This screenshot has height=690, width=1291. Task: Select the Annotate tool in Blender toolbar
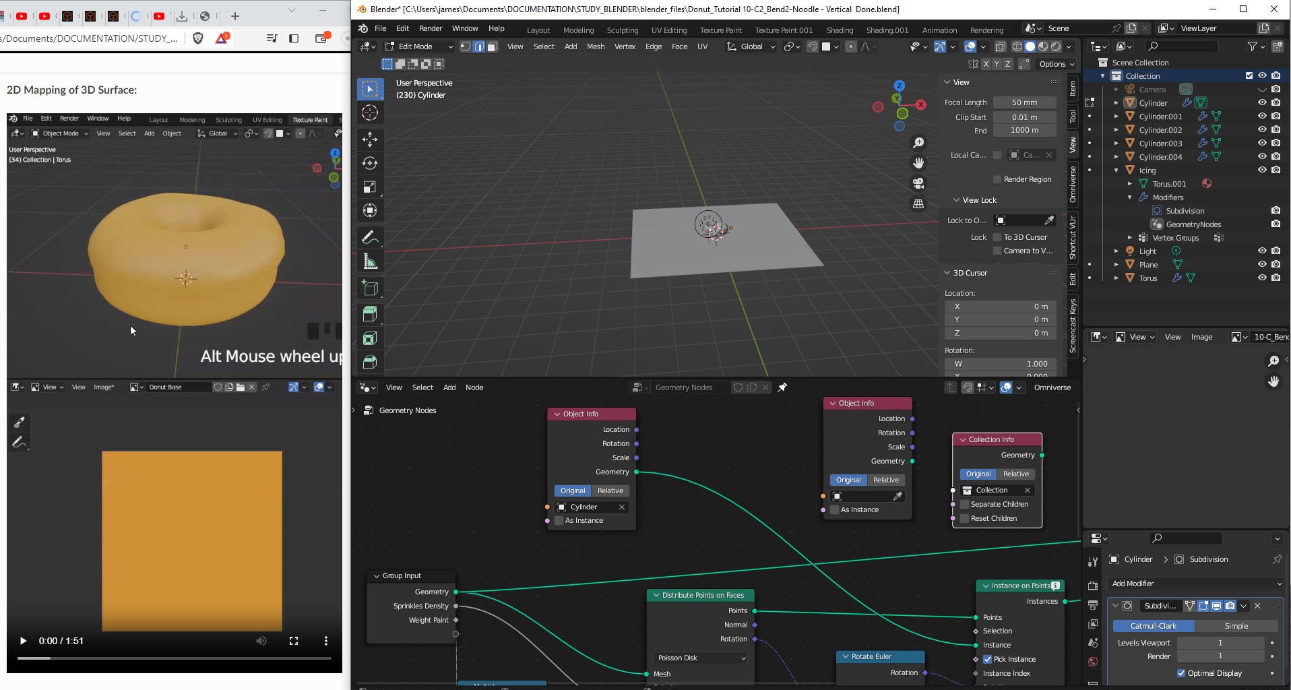(370, 237)
